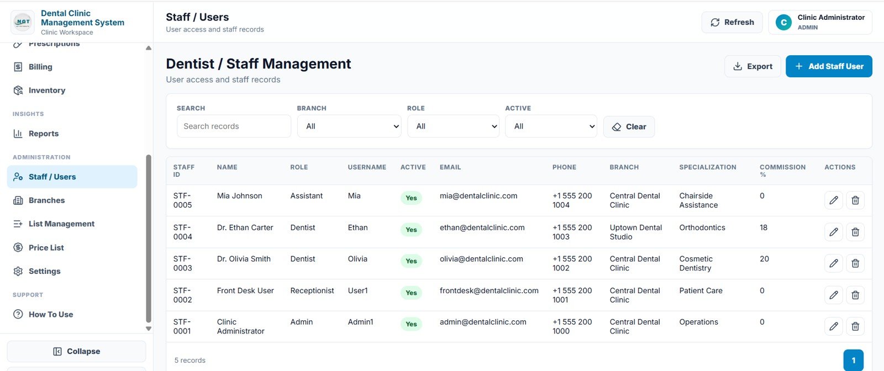Click the Clinic Administrator avatar circle
The image size is (884, 371).
pyautogui.click(x=783, y=23)
